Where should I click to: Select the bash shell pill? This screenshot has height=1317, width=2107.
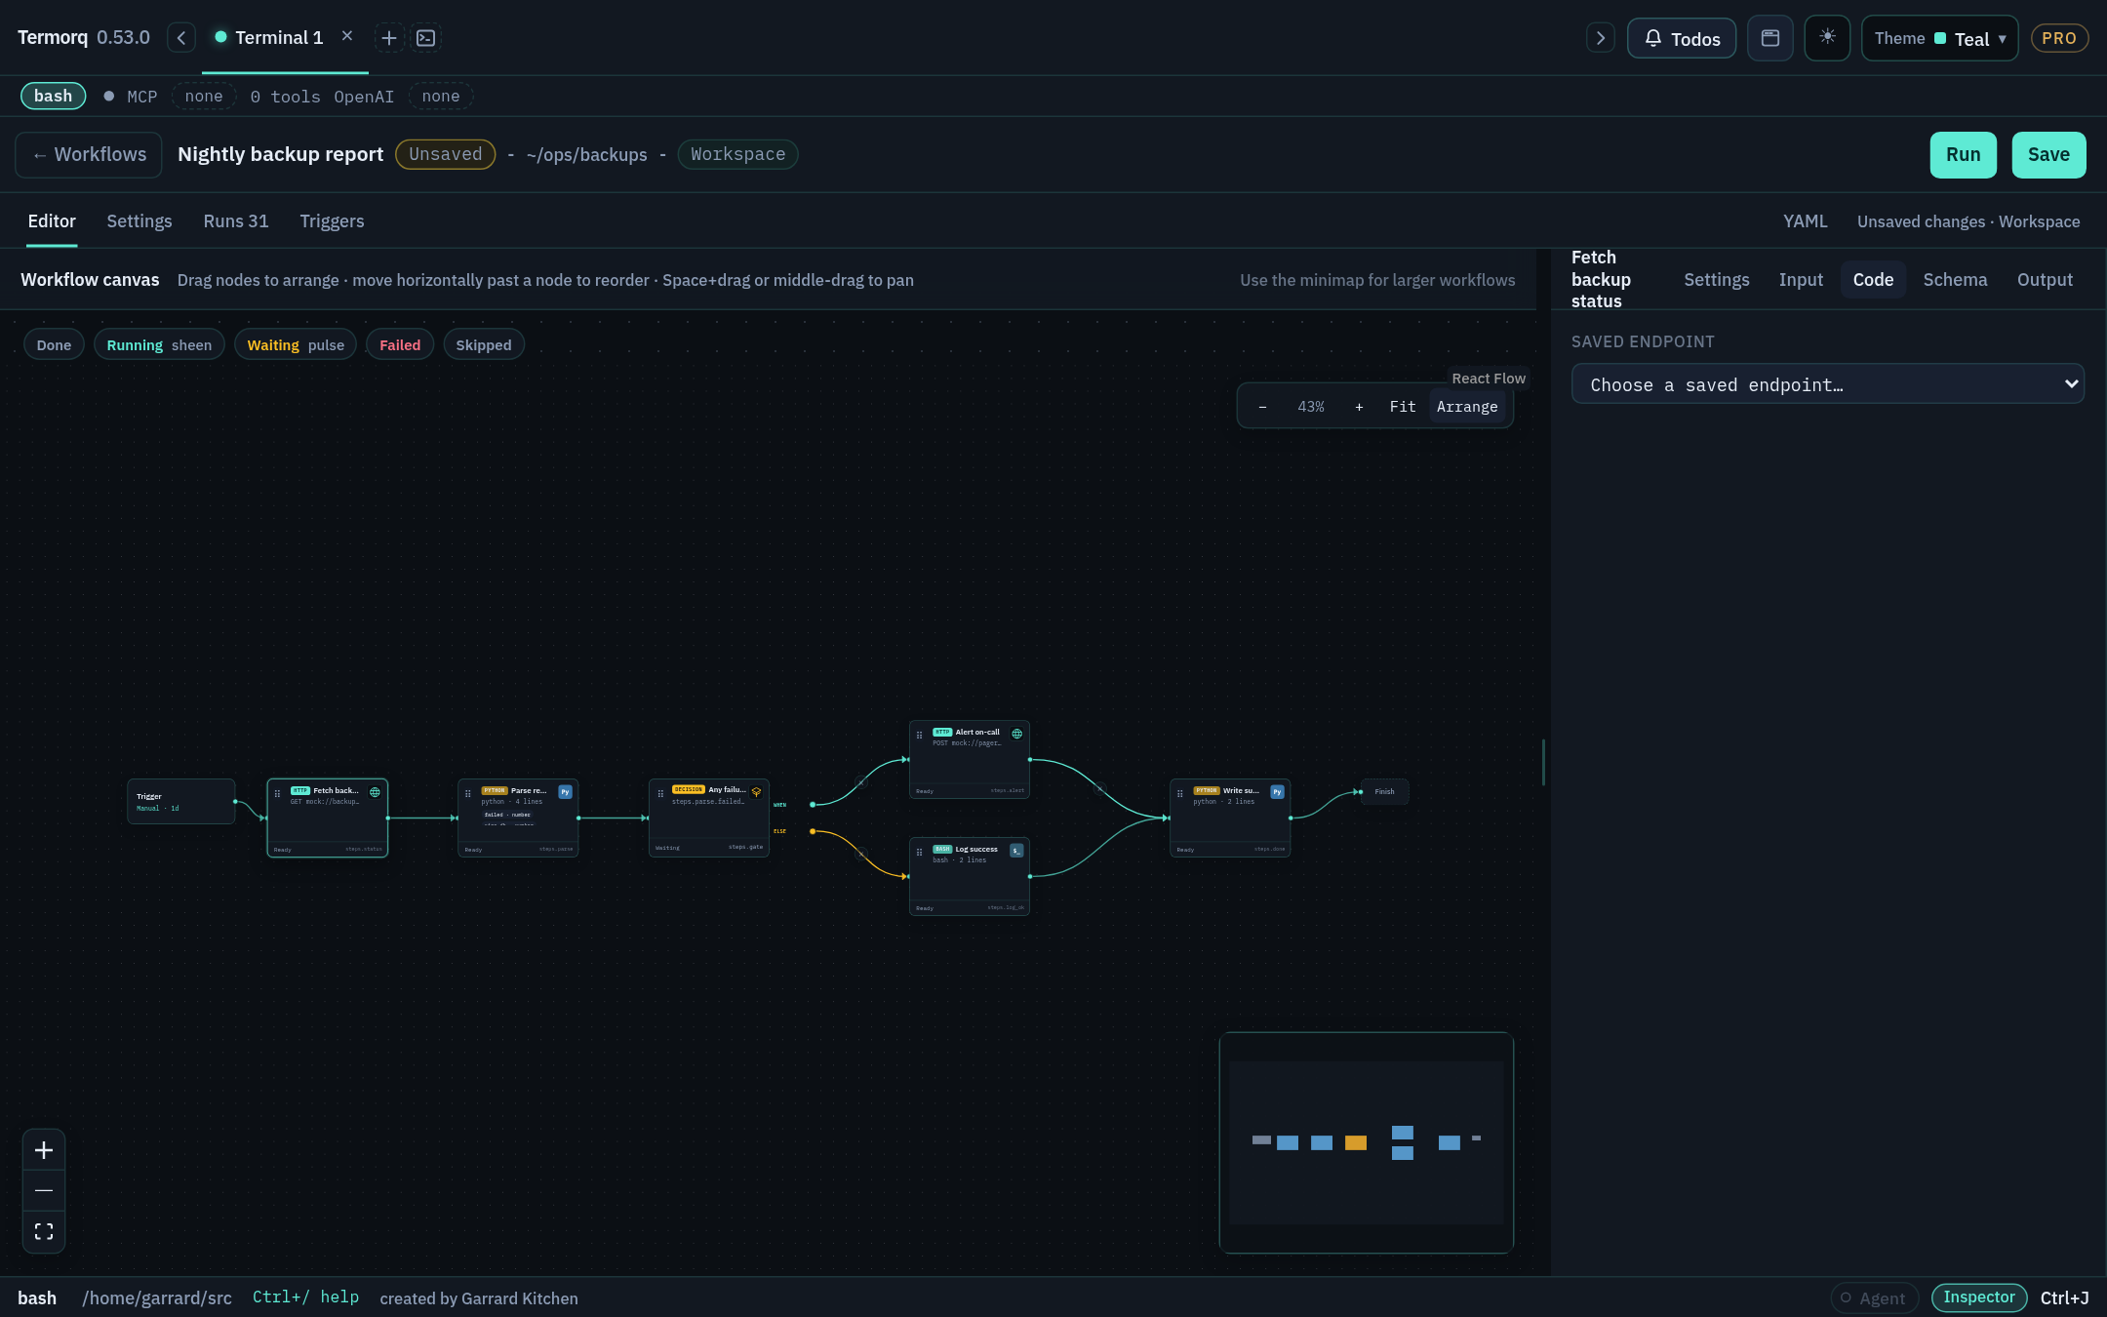[54, 96]
